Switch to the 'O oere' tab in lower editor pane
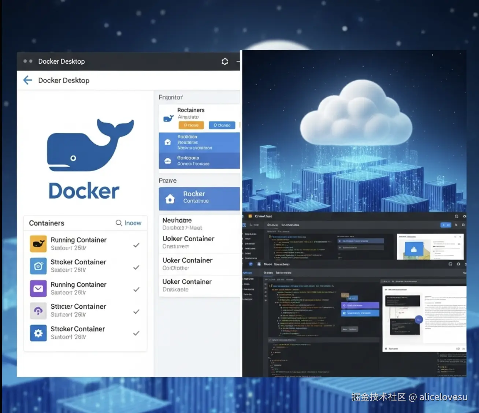This screenshot has width=479, height=413. [x=268, y=273]
